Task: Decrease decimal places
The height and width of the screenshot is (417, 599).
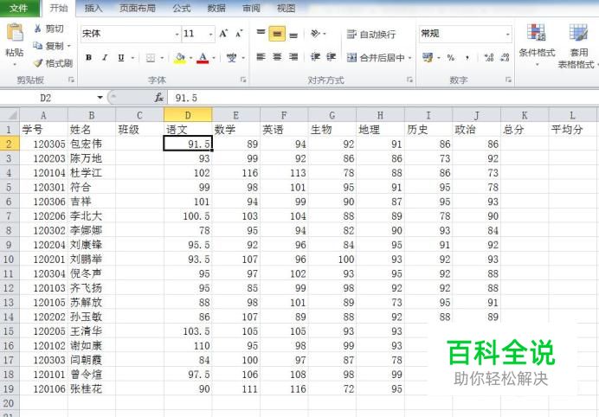Action: pyautogui.click(x=505, y=58)
